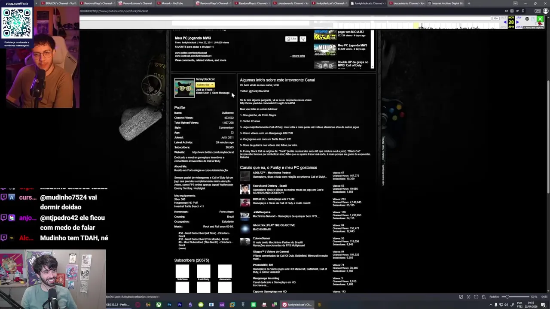Click the Search and Destroy - Brasil channel avatar
The width and height of the screenshot is (550, 309).
245,189
